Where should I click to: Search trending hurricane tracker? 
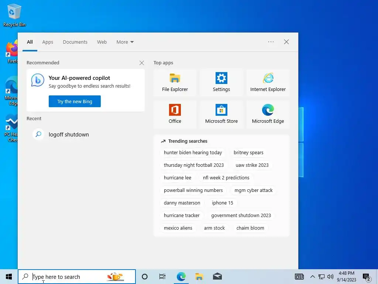(x=182, y=216)
